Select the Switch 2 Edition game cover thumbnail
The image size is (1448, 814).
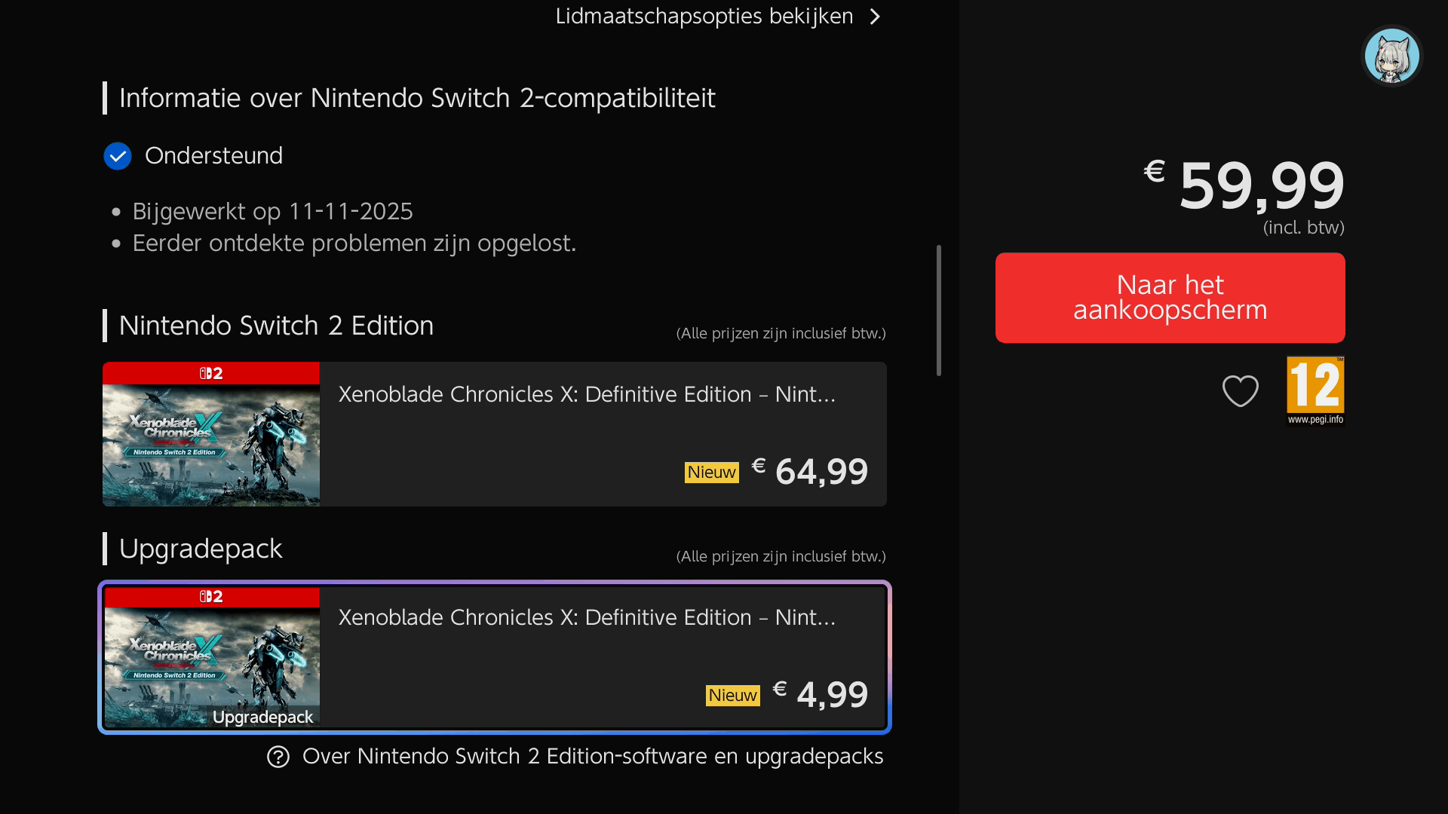(x=211, y=445)
